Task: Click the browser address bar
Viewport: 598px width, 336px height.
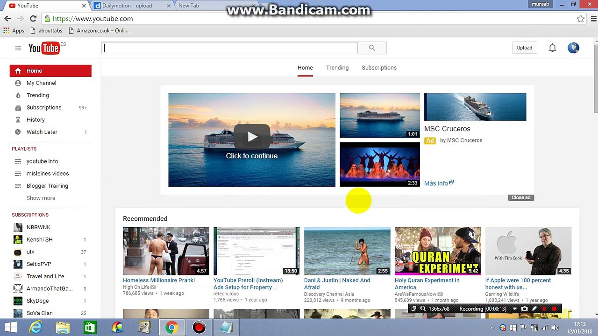Action: pos(308,19)
